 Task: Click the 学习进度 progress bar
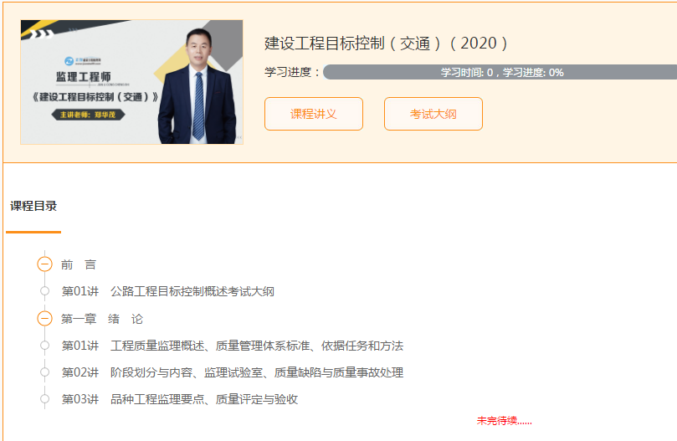tap(500, 72)
